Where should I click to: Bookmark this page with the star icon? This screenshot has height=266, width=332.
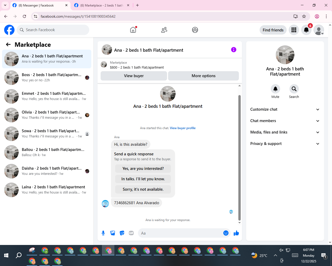(304, 16)
